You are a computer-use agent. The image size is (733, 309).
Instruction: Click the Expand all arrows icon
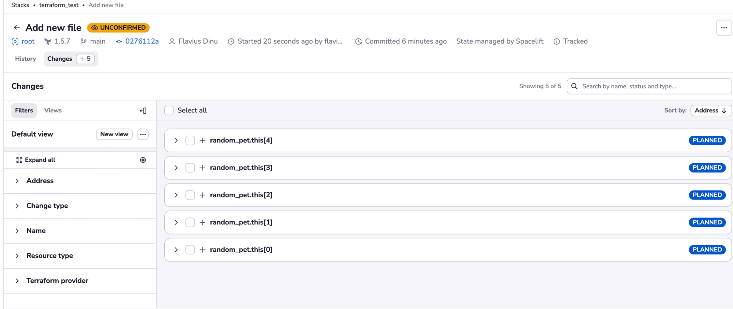coord(19,160)
